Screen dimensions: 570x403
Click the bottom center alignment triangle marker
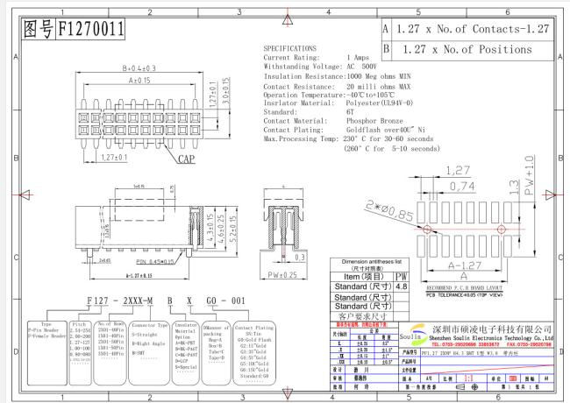(288, 393)
